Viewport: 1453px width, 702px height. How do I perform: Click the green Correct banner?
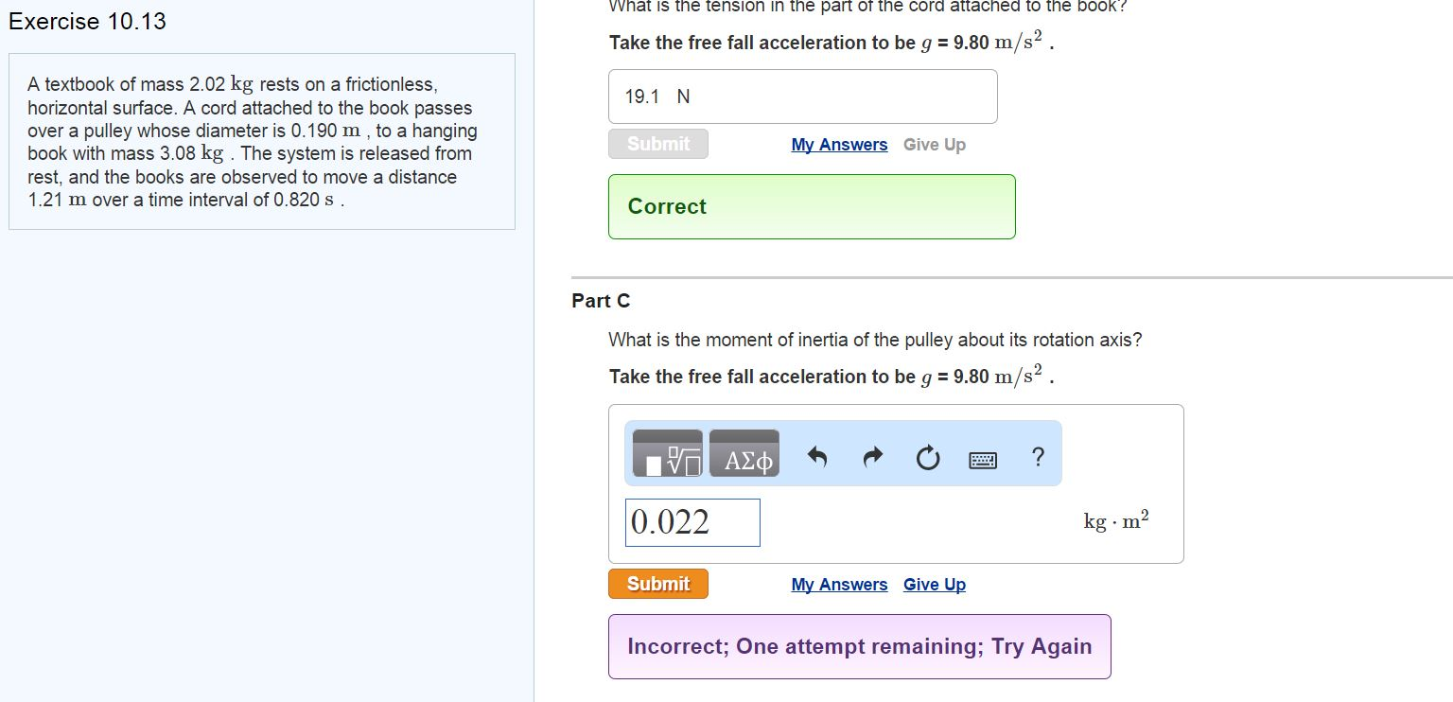(811, 206)
